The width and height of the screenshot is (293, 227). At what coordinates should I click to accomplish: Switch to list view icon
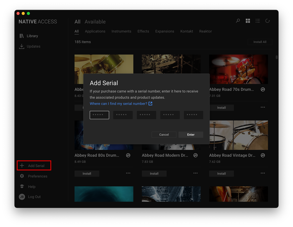[x=258, y=21]
